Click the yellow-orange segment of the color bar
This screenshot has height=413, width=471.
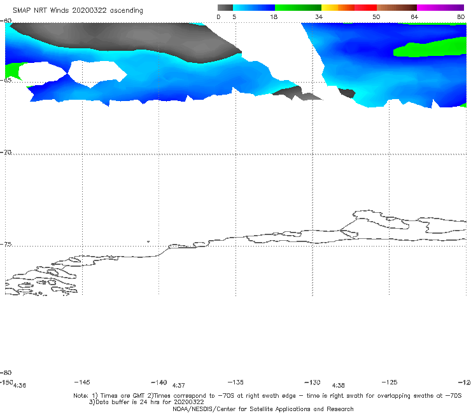(x=338, y=8)
